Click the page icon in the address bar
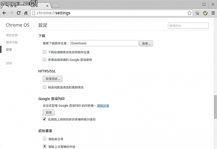The height and width of the screenshot is (149, 217). click(34, 13)
